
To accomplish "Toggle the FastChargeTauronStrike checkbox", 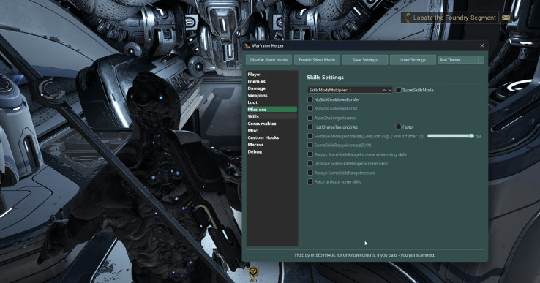I will click(310, 127).
